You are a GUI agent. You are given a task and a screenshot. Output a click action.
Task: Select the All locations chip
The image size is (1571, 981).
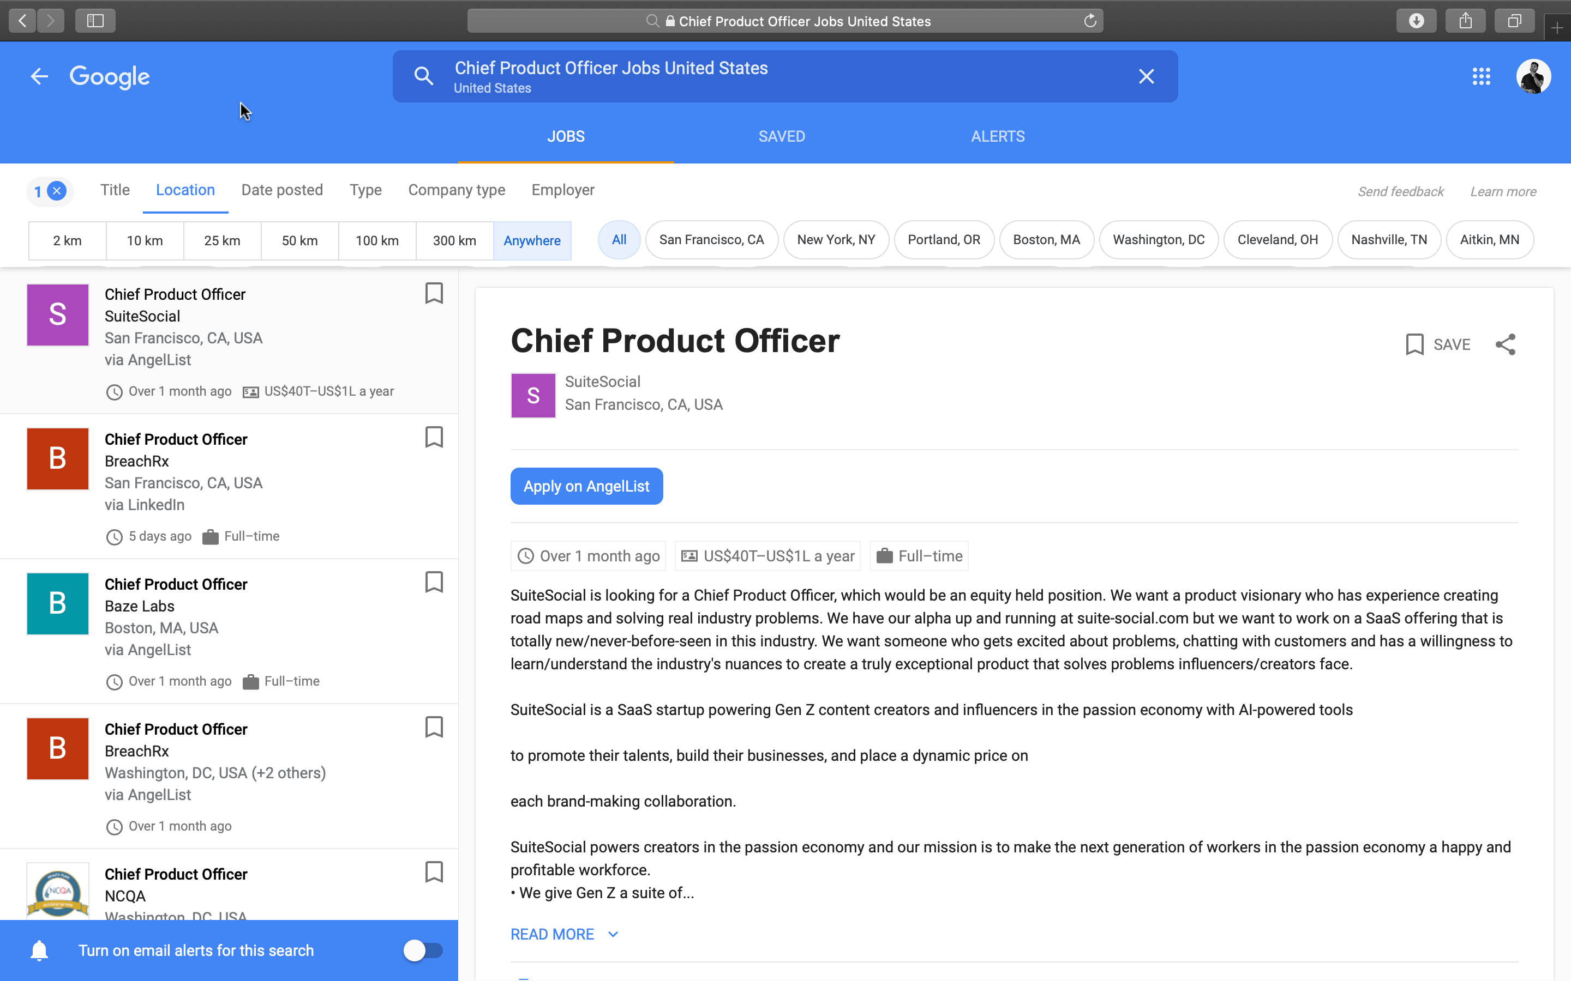tap(619, 239)
